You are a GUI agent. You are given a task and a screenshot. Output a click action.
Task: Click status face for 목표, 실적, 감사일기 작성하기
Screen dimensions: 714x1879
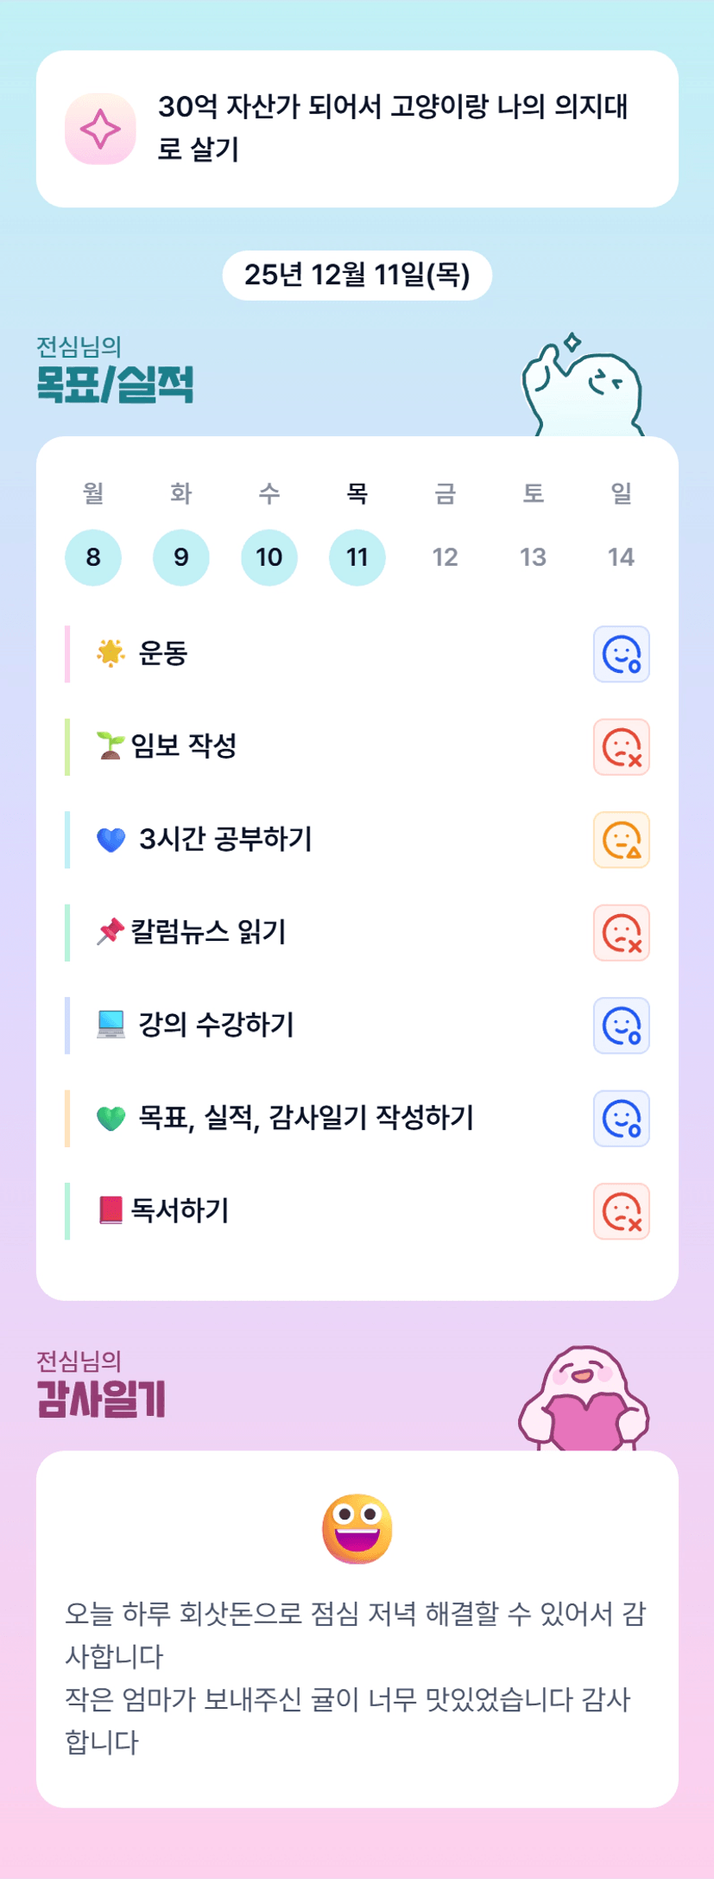(621, 1119)
